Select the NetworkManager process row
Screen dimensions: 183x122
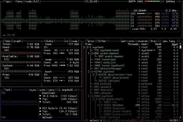click(x=131, y=69)
